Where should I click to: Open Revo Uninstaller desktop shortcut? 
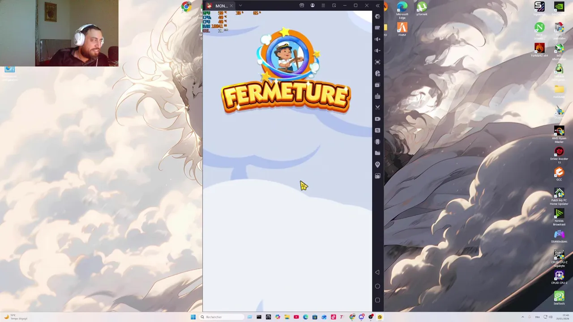click(x=559, y=31)
